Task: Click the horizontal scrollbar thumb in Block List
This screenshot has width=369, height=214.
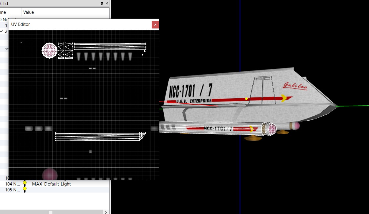Action: (51, 212)
